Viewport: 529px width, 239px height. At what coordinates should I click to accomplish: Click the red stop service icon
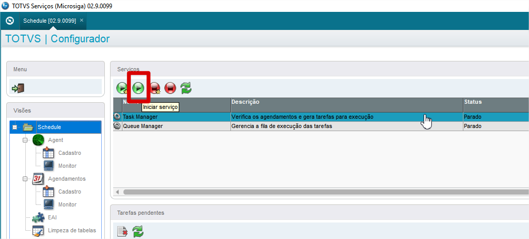pyautogui.click(x=170, y=88)
